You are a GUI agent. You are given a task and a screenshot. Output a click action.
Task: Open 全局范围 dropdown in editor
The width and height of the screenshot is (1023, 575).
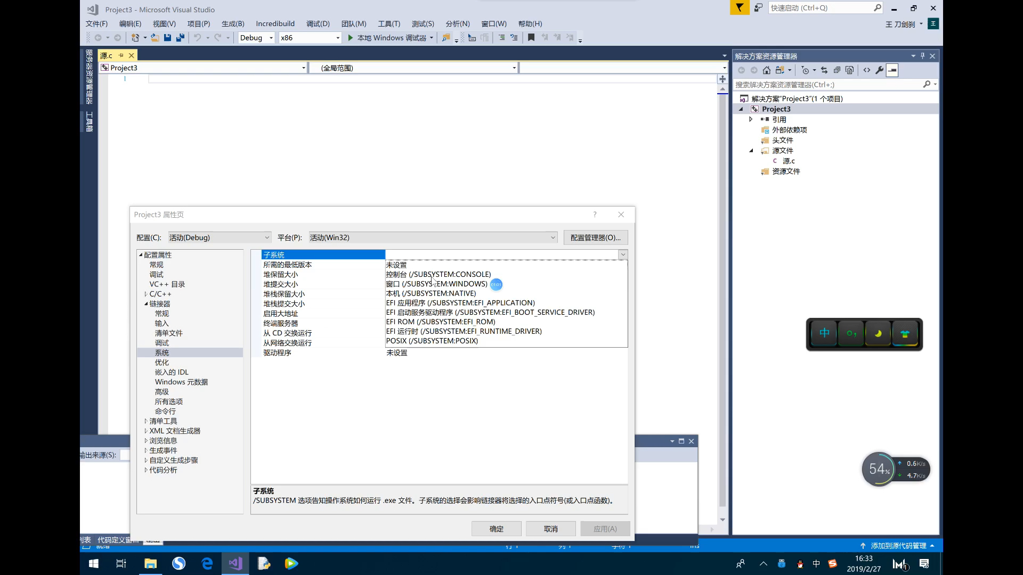413,68
